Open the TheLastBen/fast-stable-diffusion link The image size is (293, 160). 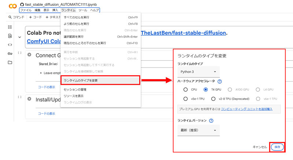coord(183,33)
